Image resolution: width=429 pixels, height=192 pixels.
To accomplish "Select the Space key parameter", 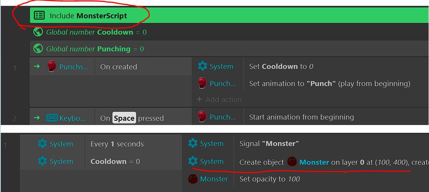I will click(124, 118).
